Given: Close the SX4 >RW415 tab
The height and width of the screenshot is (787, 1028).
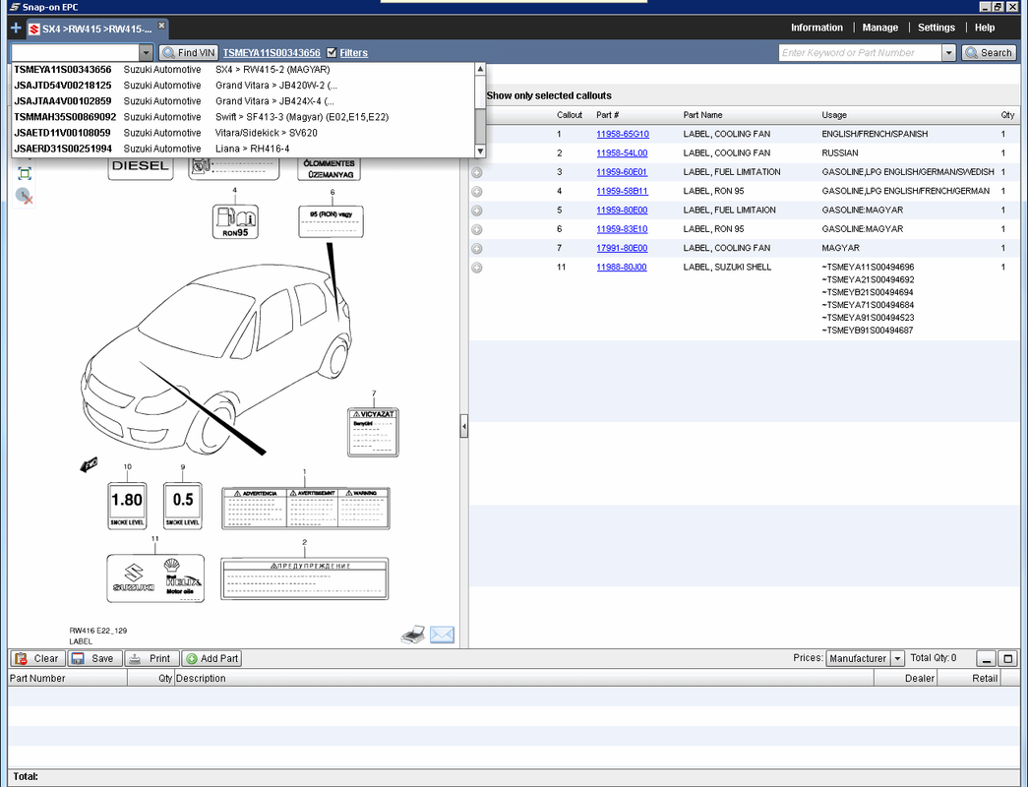Looking at the screenshot, I should pyautogui.click(x=161, y=26).
